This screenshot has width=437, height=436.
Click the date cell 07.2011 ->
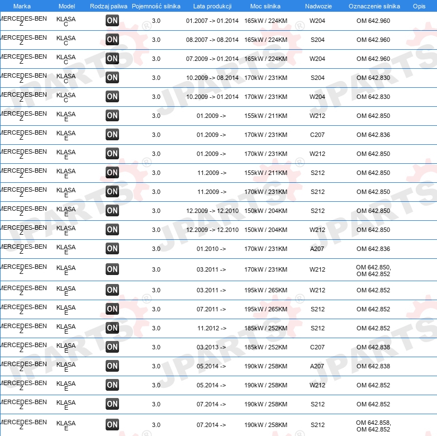(x=211, y=309)
